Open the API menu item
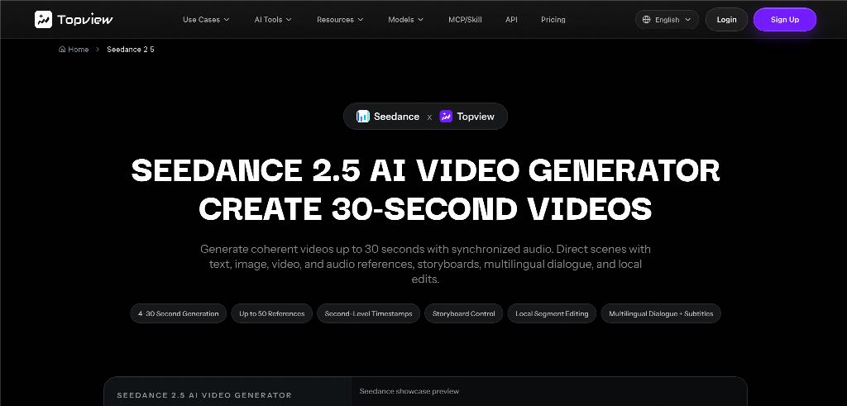 coord(511,20)
